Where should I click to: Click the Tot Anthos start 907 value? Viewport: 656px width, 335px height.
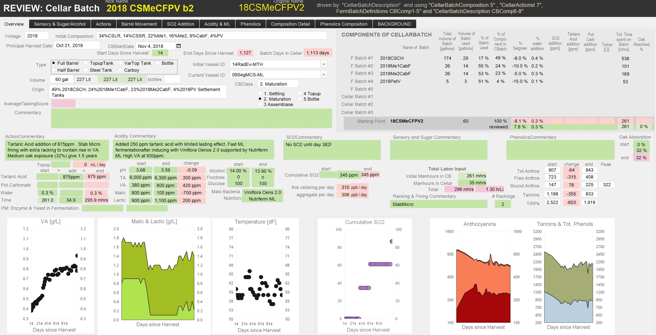pos(552,170)
